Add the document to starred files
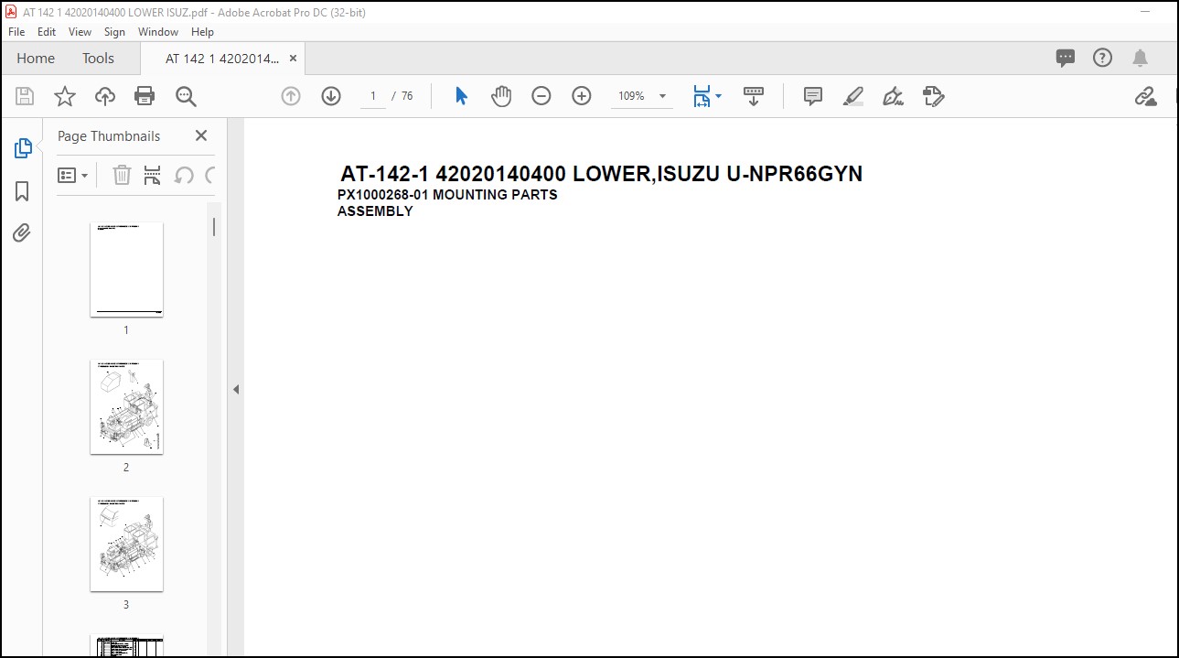This screenshot has width=1179, height=658. [x=65, y=96]
